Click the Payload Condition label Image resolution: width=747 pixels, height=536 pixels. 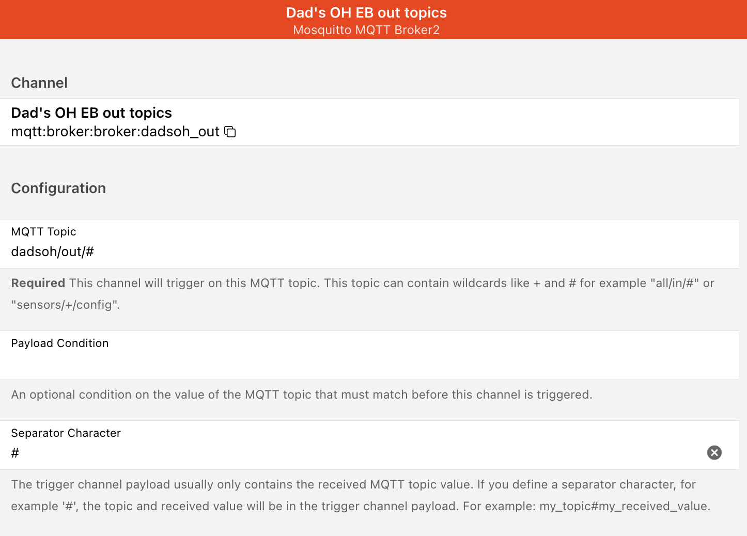click(60, 343)
